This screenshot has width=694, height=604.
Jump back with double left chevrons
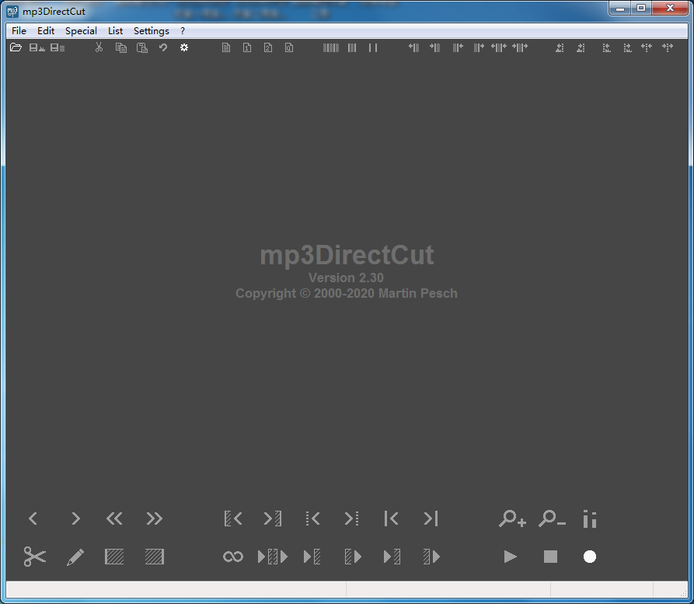(114, 518)
